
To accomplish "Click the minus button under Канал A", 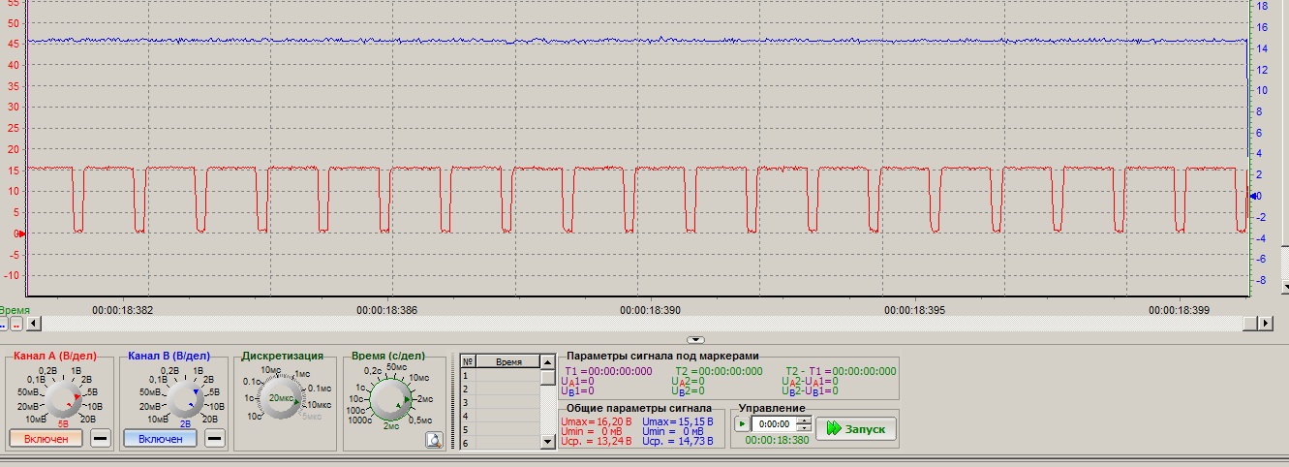I will pyautogui.click(x=101, y=439).
